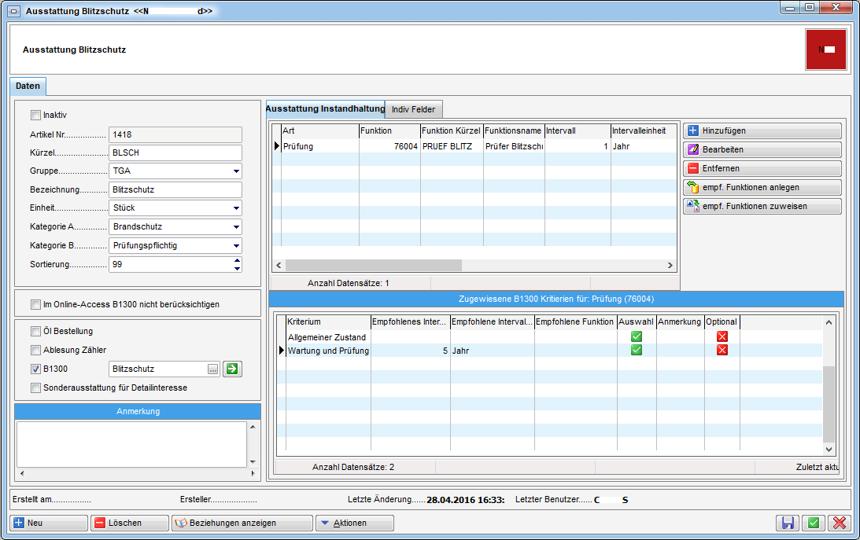Enable the Inaktiv checkbox
The image size is (860, 540).
tap(35, 115)
